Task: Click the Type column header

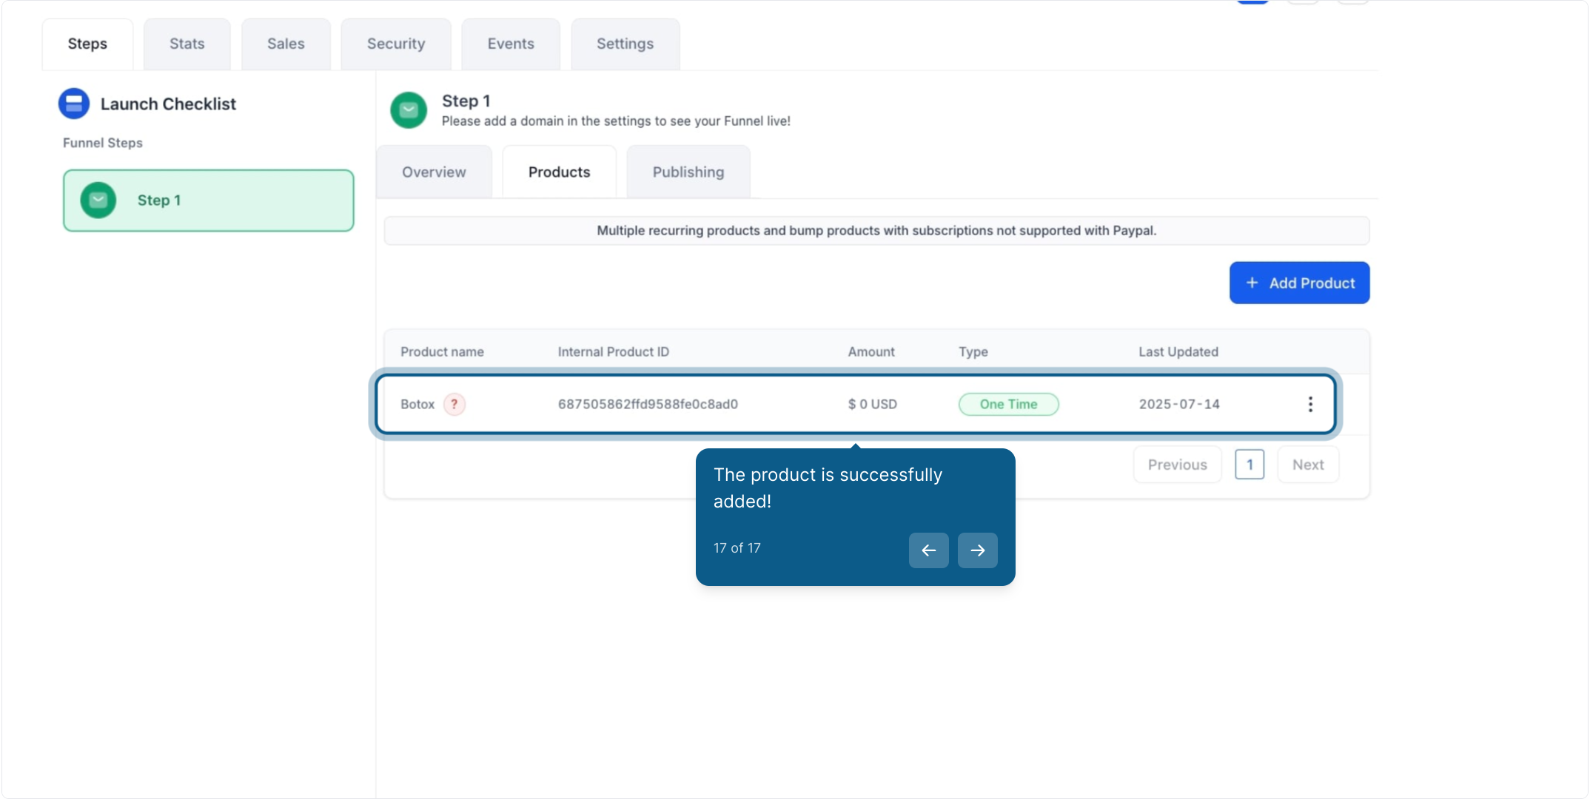Action: pos(973,352)
